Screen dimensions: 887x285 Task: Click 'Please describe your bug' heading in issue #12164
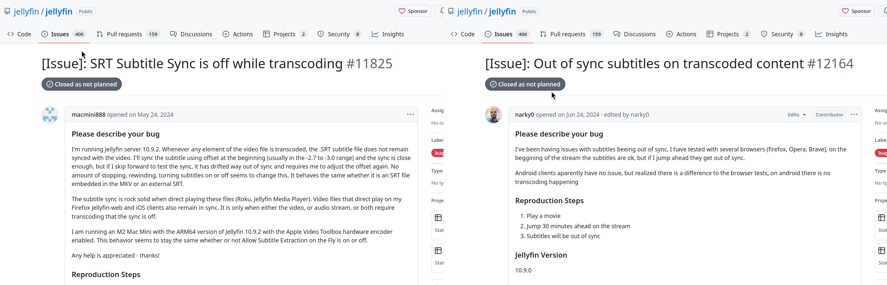click(x=559, y=134)
